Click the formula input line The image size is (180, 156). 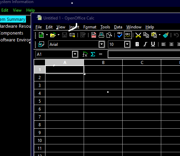click(144, 54)
